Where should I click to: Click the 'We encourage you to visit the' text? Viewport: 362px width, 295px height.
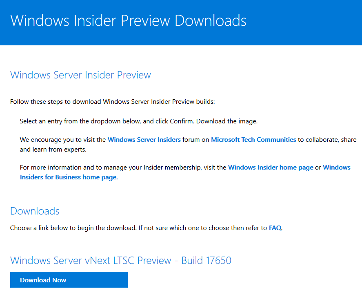click(x=62, y=140)
